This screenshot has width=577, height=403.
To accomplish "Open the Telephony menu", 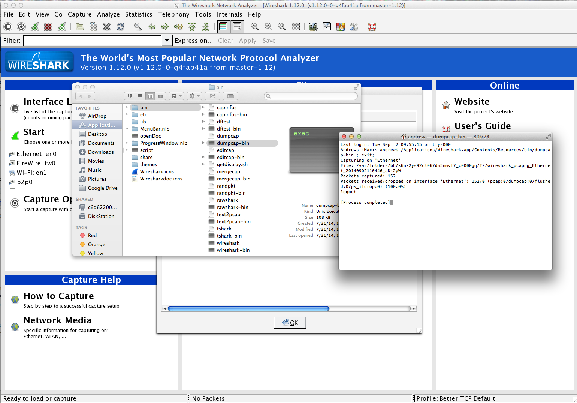I will pos(173,14).
